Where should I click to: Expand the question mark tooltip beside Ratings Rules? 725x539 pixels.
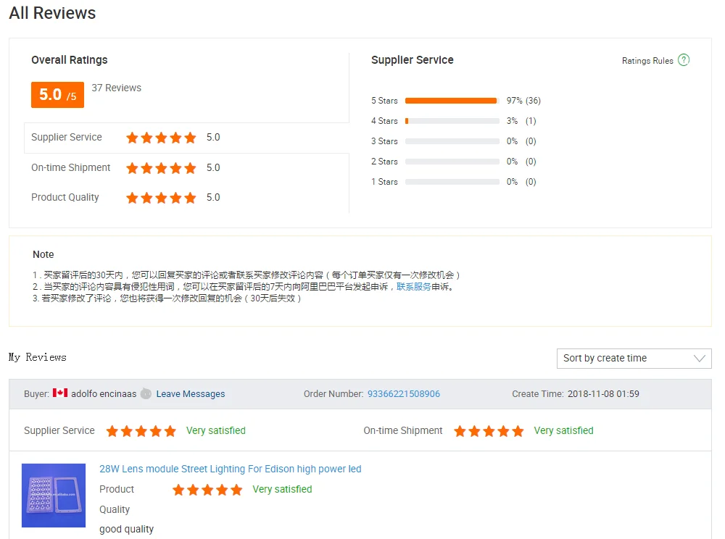(x=682, y=61)
